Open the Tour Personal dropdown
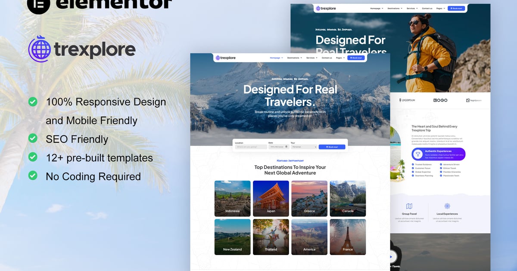 pyautogui.click(x=304, y=147)
